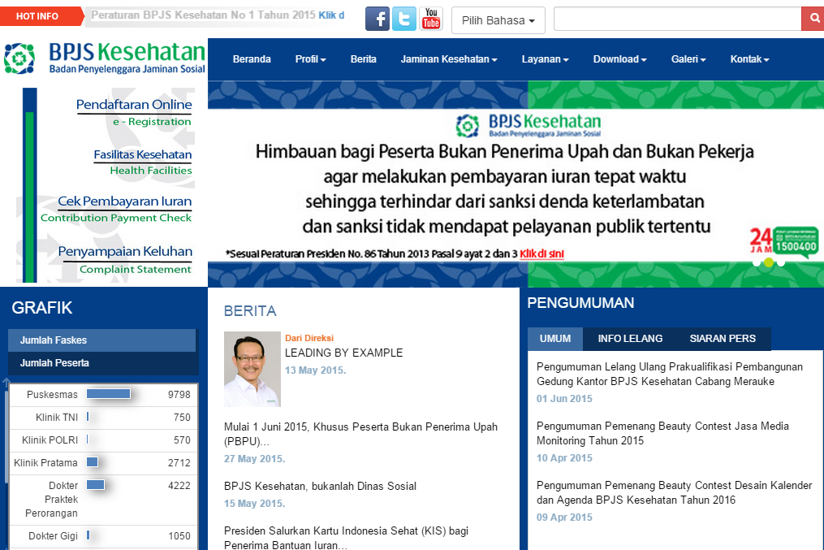Toggle the Jumlah Peserta chart view
The height and width of the screenshot is (550, 824).
(101, 363)
